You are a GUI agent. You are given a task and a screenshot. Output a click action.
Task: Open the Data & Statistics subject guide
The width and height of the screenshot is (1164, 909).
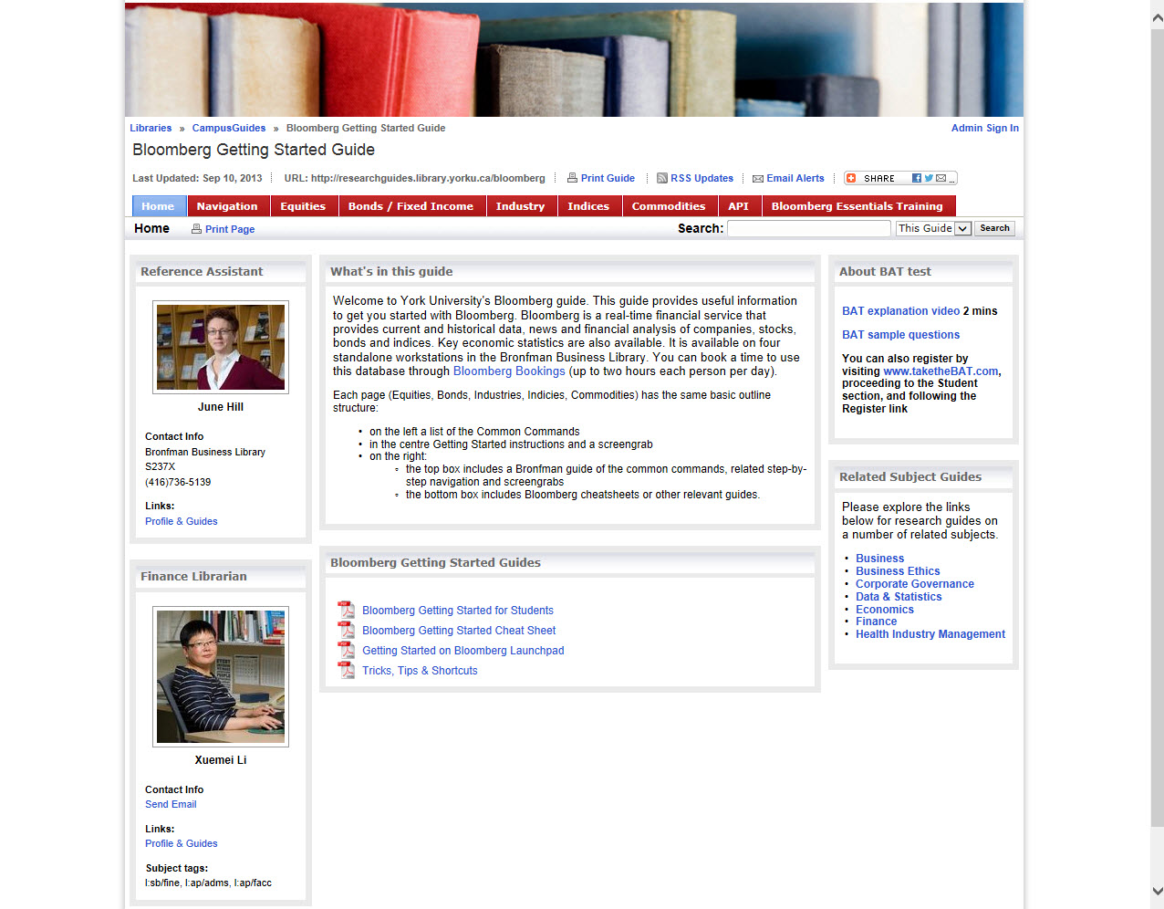pyautogui.click(x=899, y=597)
